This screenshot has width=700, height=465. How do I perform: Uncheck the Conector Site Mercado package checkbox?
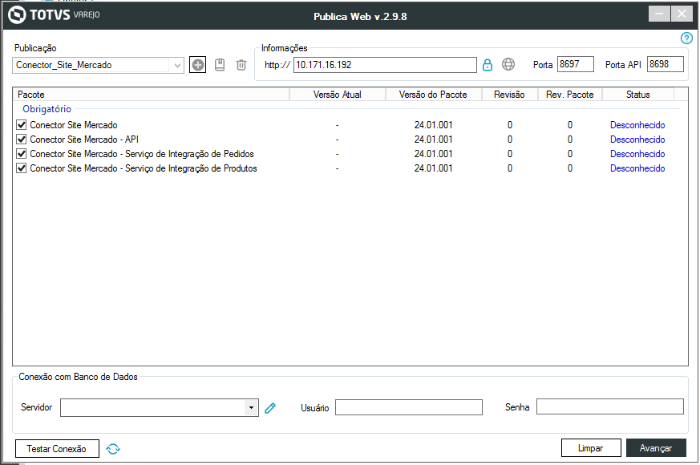[x=21, y=125]
